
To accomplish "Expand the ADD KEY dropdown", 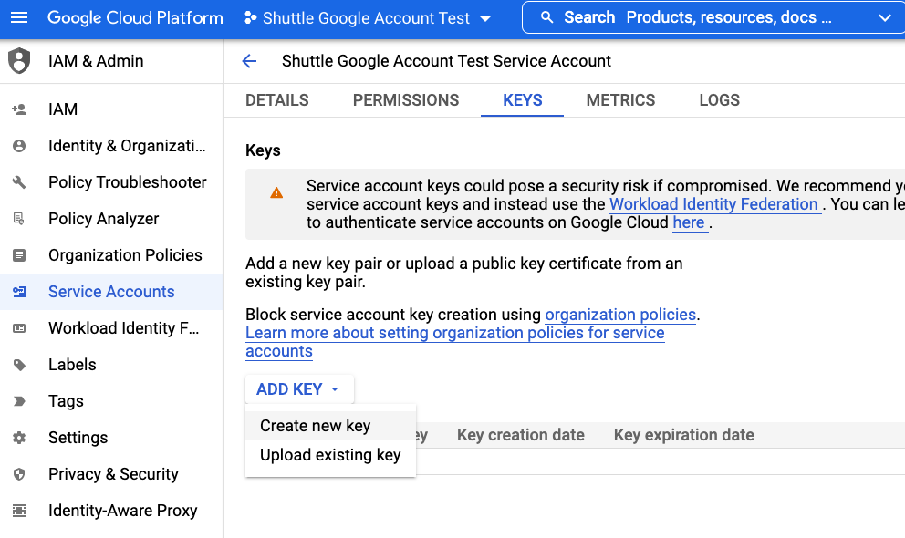I will (298, 389).
